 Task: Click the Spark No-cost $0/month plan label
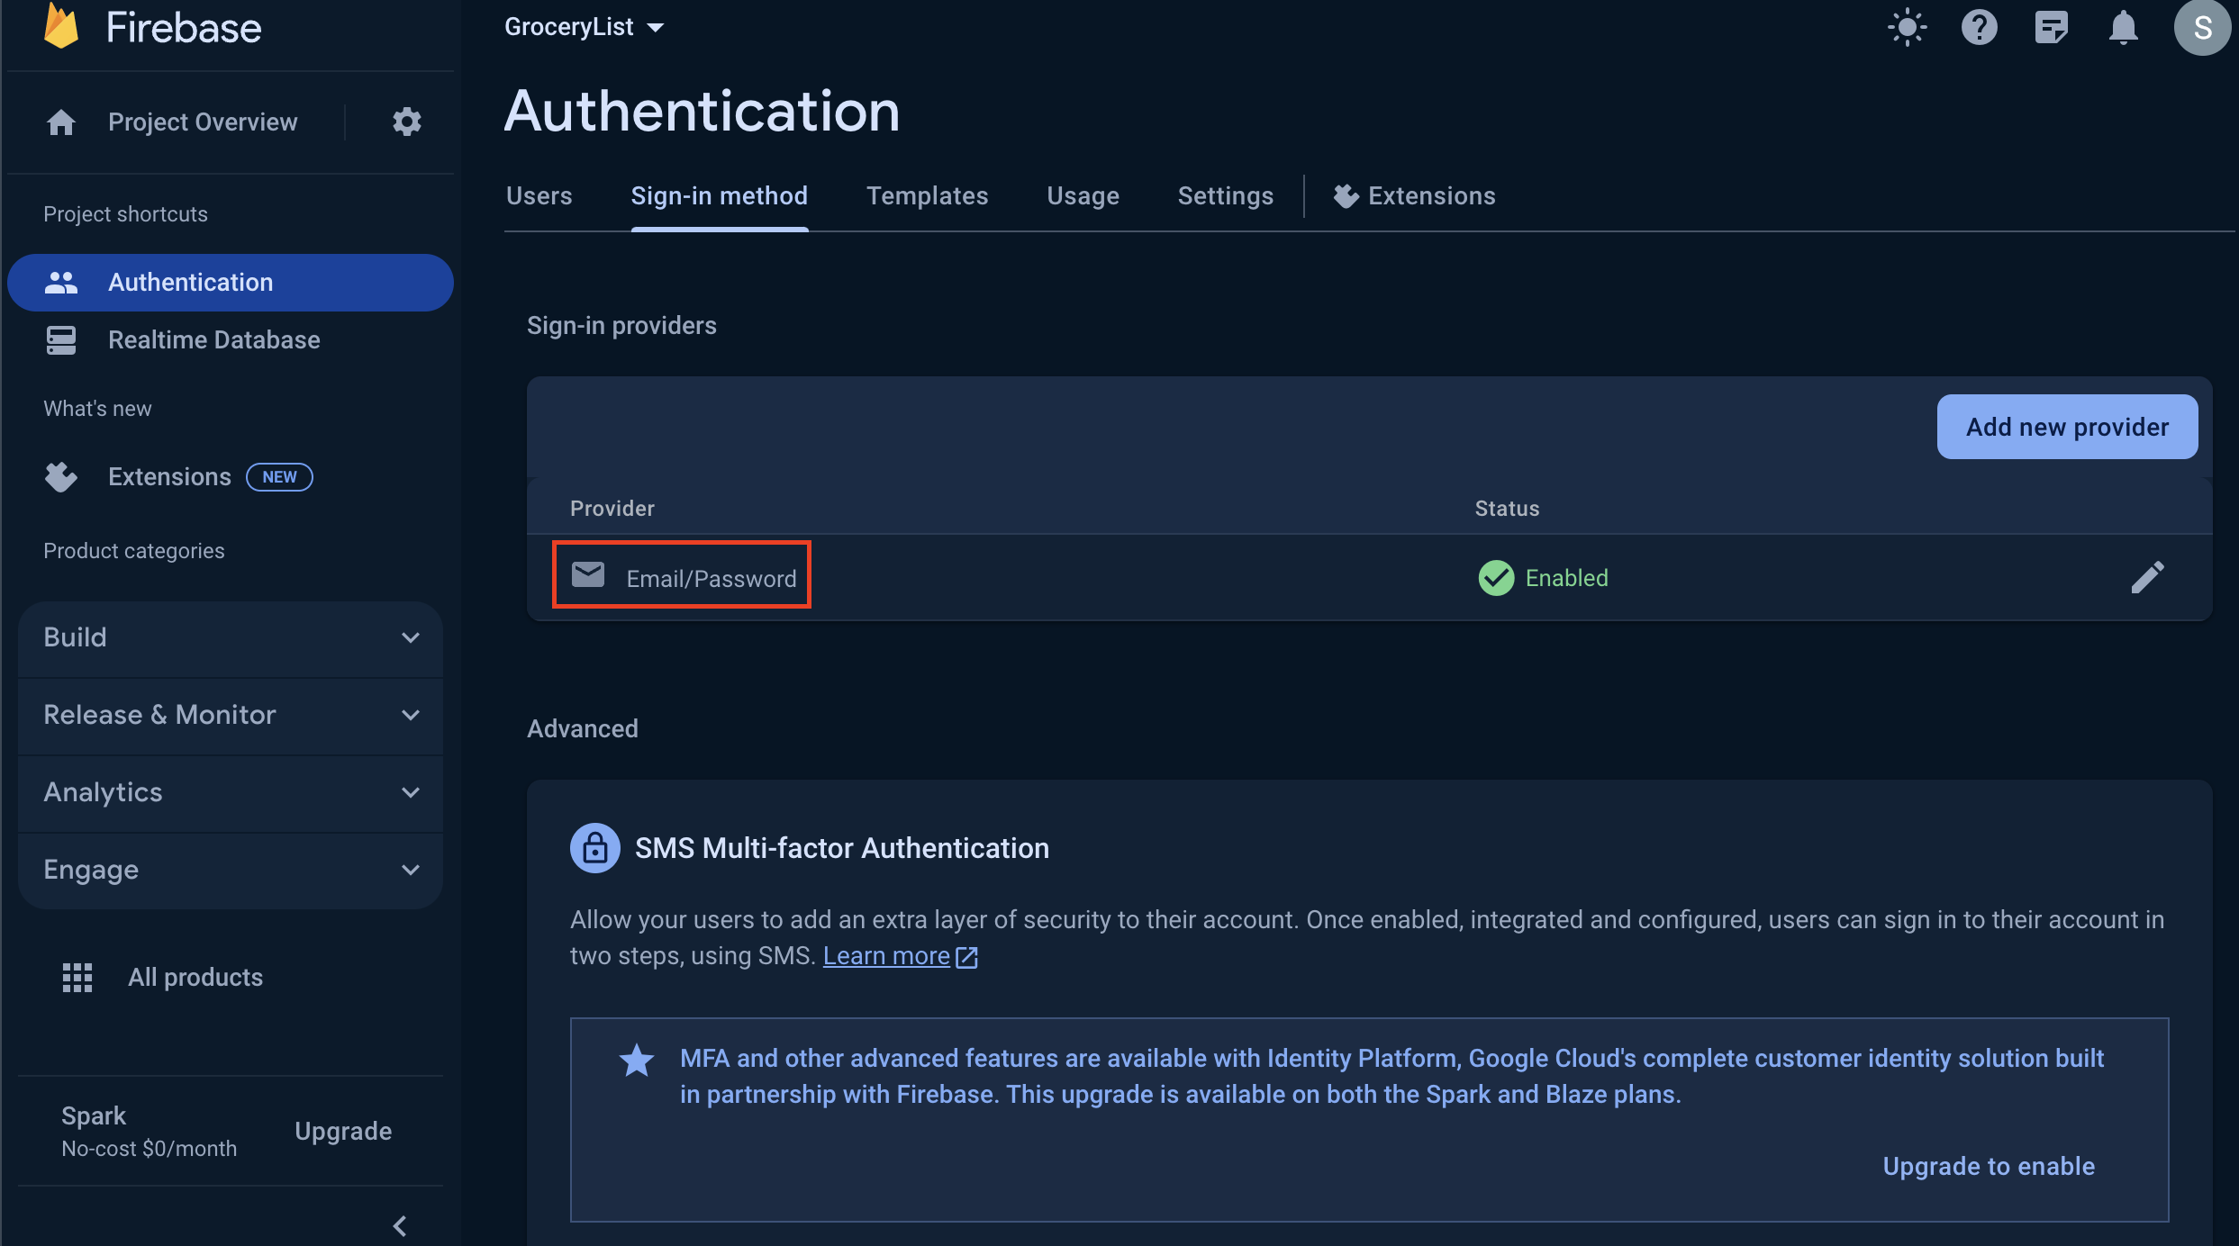[150, 1132]
